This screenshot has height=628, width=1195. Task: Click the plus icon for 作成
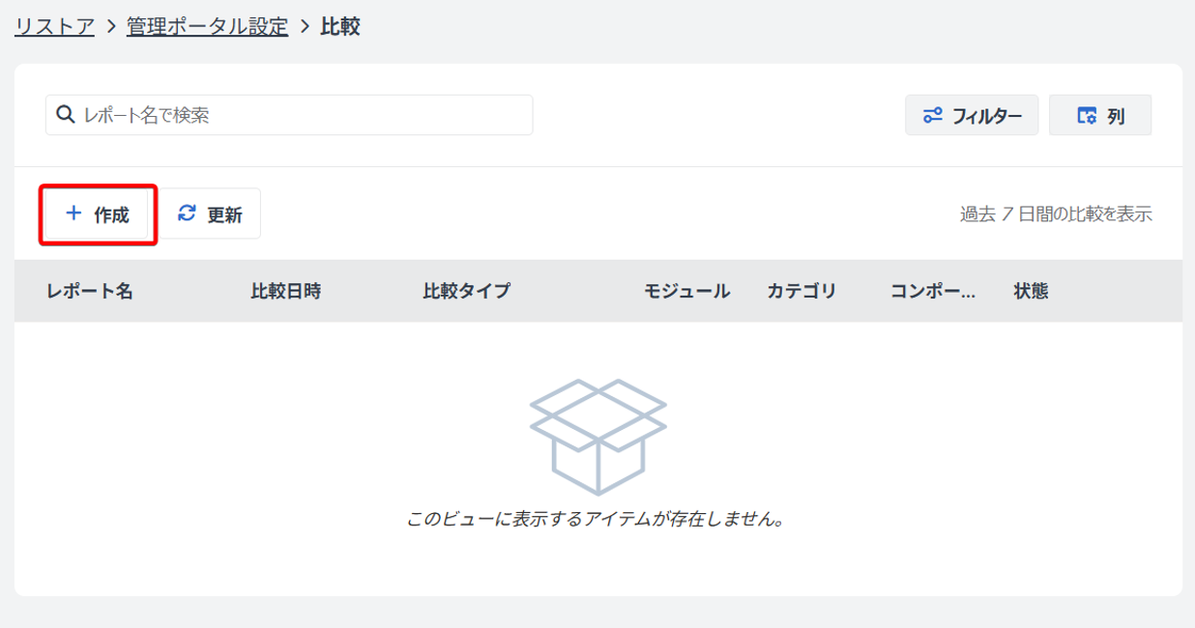pyautogui.click(x=73, y=214)
